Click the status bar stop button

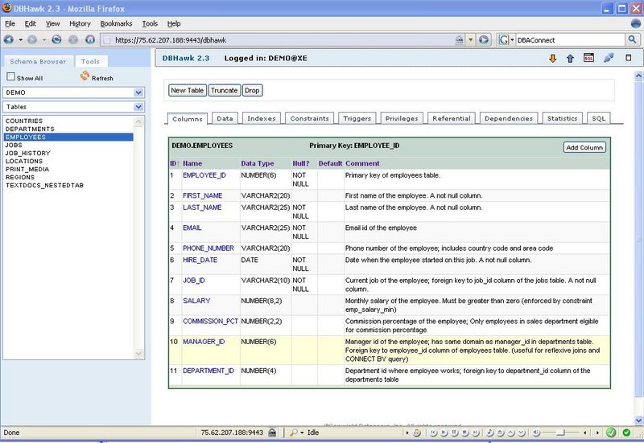pos(464,433)
